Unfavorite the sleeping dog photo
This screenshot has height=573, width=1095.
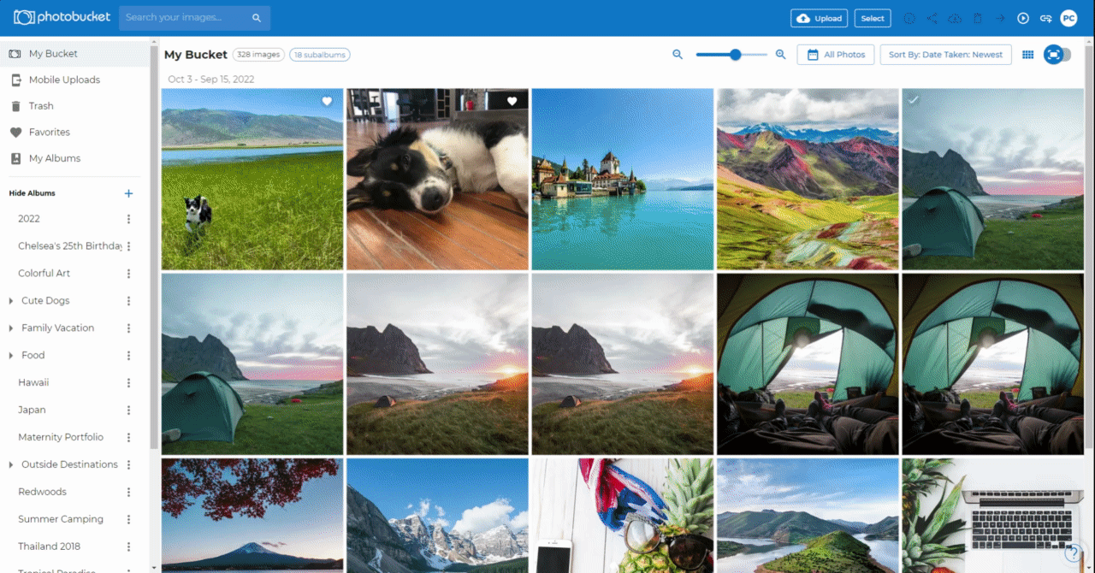click(512, 102)
